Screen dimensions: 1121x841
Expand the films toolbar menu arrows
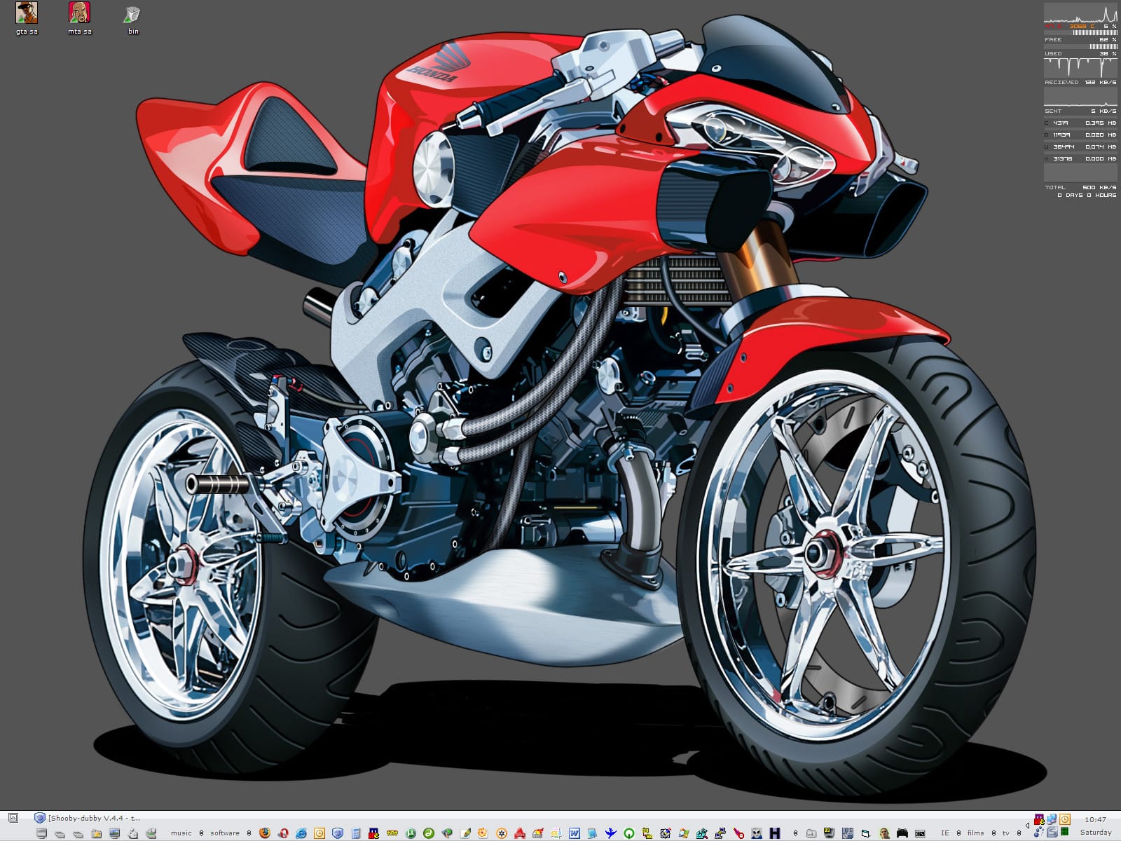(993, 833)
